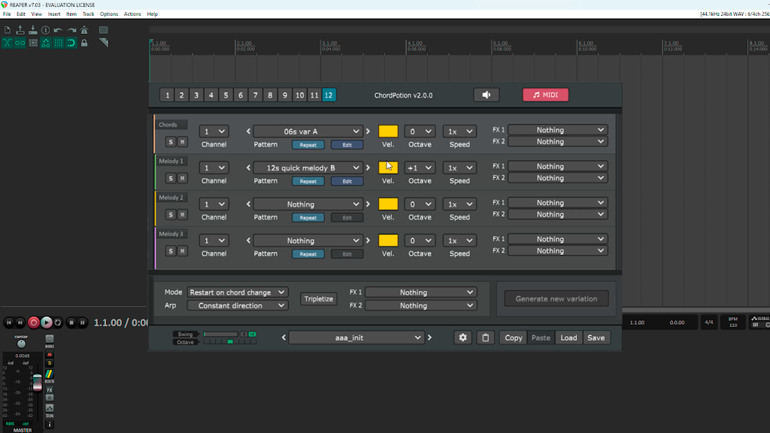Open the aaa_init preset dropdown
Screen dimensions: 770x433
[x=356, y=338]
